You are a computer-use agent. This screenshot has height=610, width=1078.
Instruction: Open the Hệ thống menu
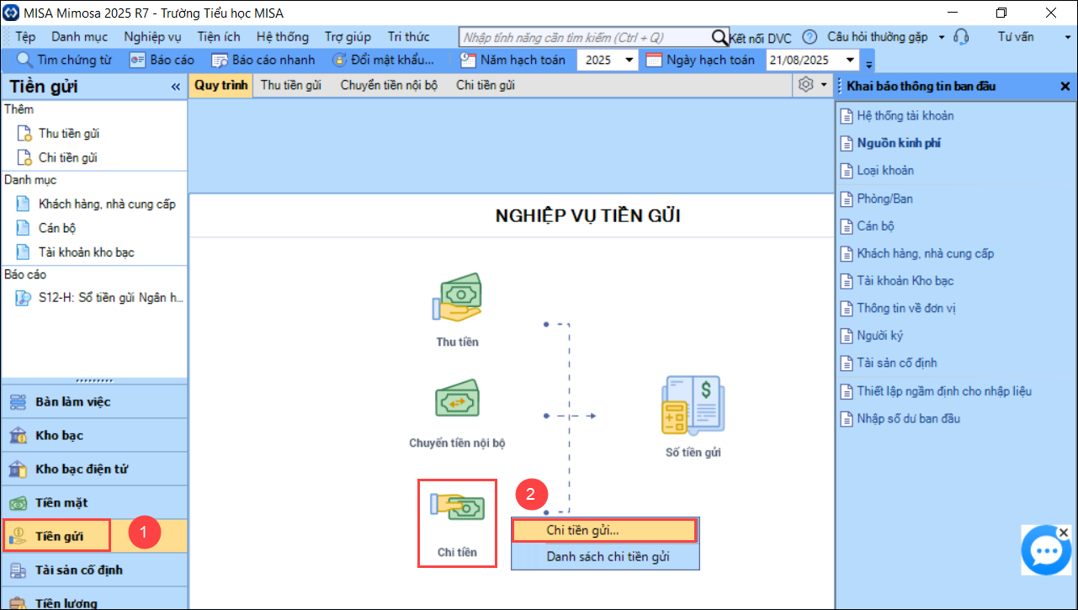pos(283,37)
